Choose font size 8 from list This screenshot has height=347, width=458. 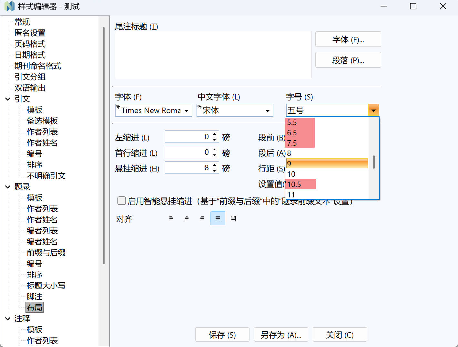pos(289,153)
